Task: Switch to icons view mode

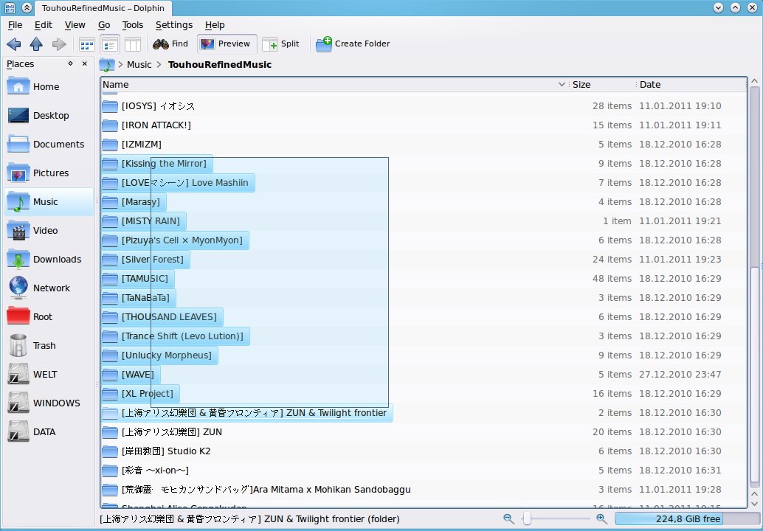Action: [x=86, y=44]
